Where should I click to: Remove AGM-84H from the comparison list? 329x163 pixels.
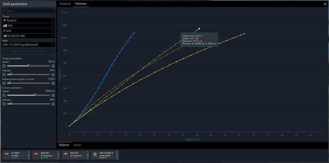pyautogui.click(x=58, y=155)
